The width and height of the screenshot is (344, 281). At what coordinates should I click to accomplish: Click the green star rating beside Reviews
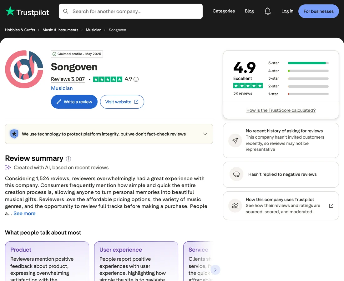tap(108, 79)
